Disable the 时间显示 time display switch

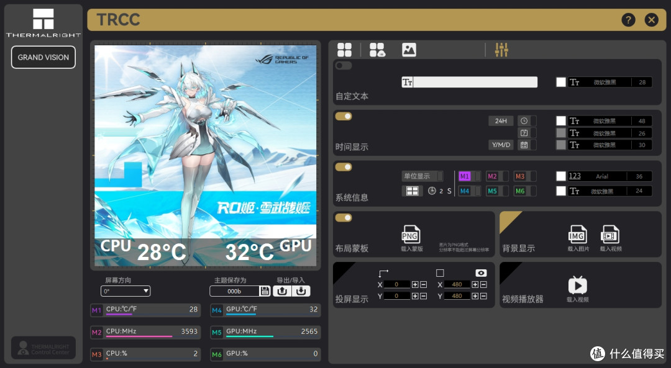click(344, 116)
